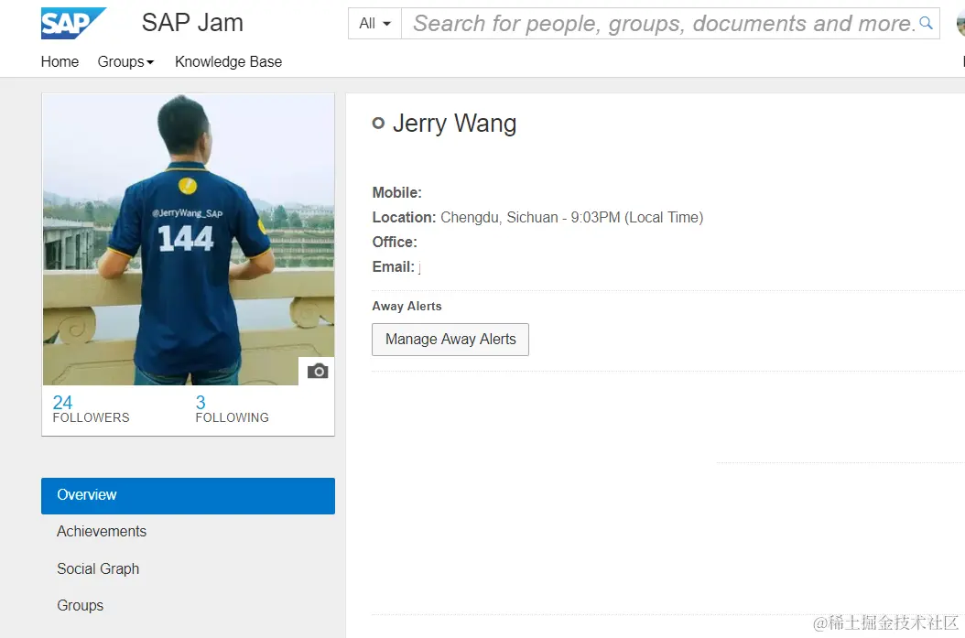Screen dimensions: 965x638
Task: Click the SAP Jam title
Action: 192,23
